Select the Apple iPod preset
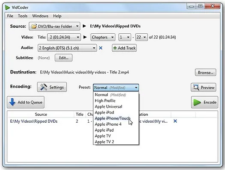Screen dimensions: 225x170 pyautogui.click(x=116, y=112)
